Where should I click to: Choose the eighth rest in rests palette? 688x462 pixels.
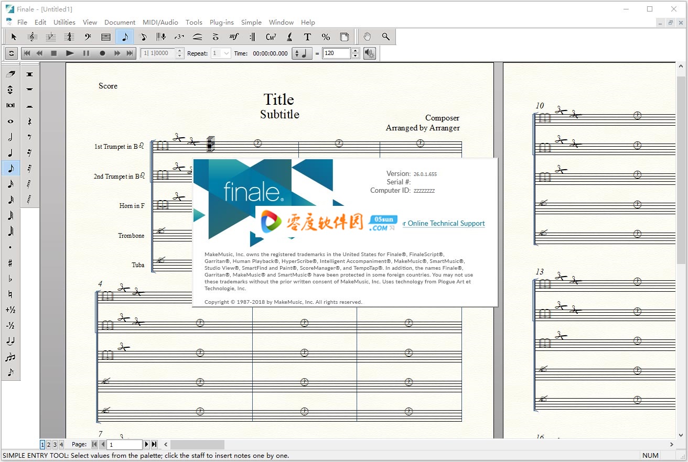[x=29, y=137]
